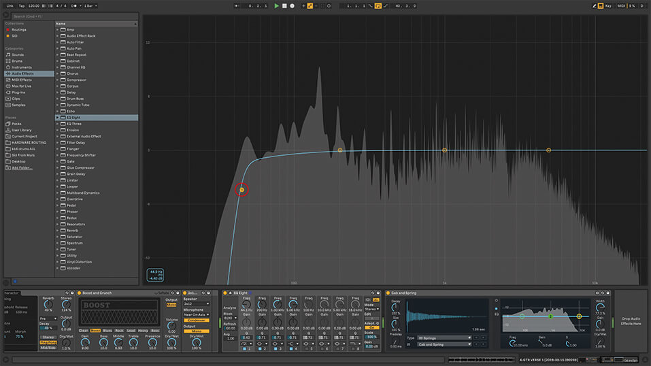Click the amp Gain knob
Viewport: 651px width, 366px height.
pyautogui.click(x=85, y=343)
